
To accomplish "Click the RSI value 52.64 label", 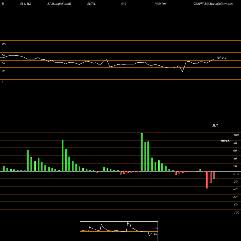I will click(x=222, y=58).
